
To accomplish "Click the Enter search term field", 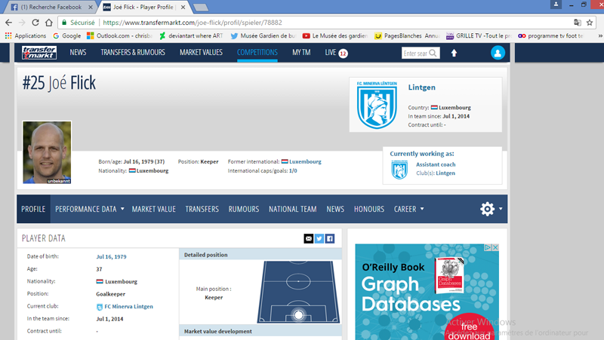I will [x=415, y=53].
